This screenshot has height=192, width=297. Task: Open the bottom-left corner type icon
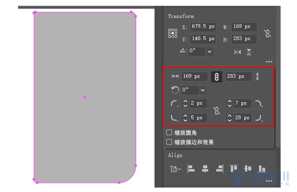[x=175, y=118]
